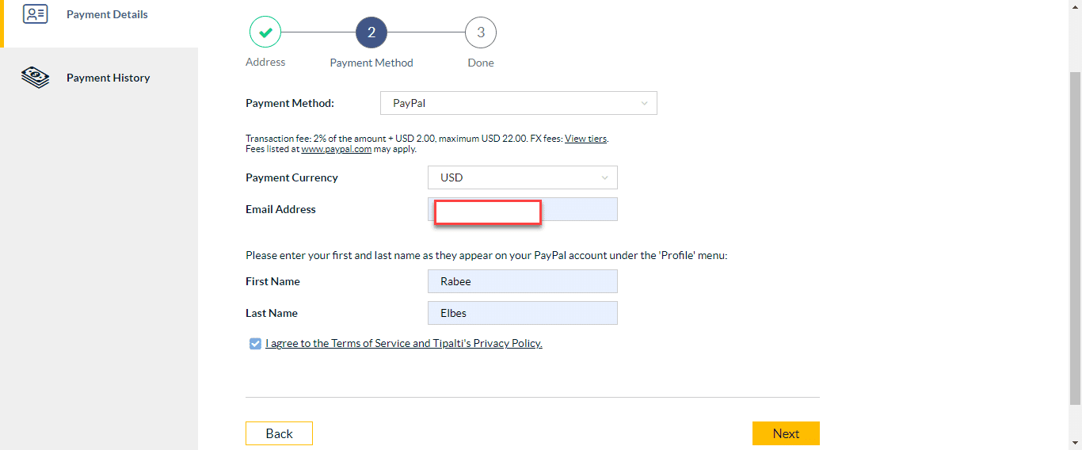1082x450 pixels.
Task: Click the scrollbar down arrow
Action: [x=1075, y=443]
